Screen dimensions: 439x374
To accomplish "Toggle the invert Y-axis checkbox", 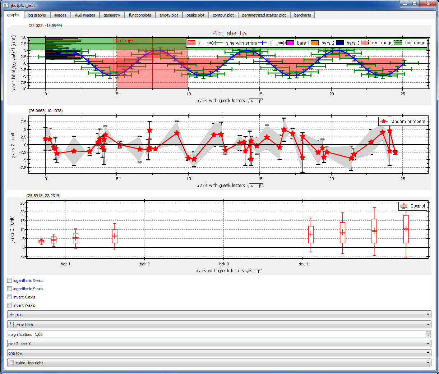I will [10, 305].
